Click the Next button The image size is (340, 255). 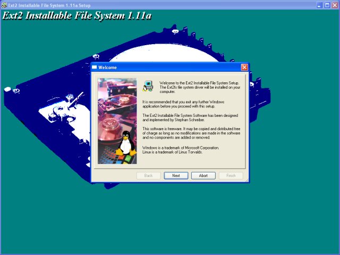coord(176,175)
